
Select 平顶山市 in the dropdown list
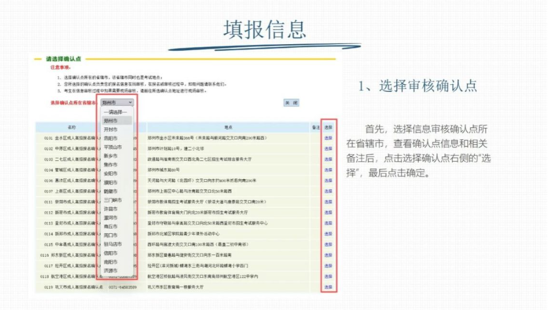click(x=113, y=147)
